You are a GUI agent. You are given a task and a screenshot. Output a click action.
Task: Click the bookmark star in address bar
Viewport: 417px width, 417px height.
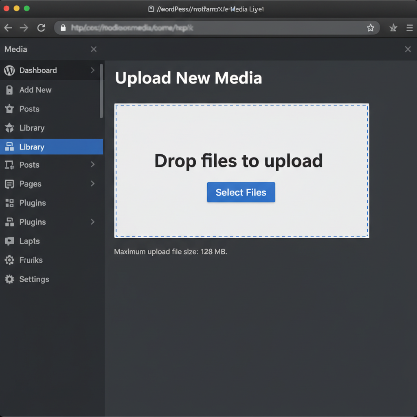[x=371, y=28]
